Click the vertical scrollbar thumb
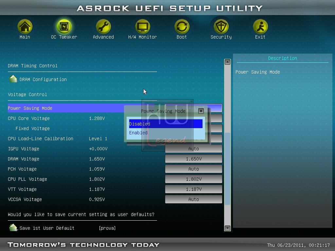This screenshot has height=251, width=335. tap(228, 169)
